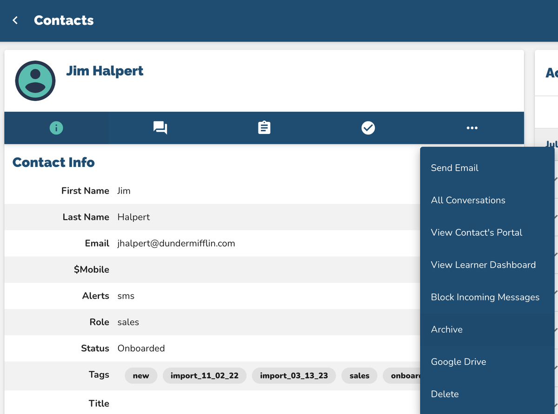
Task: Click the Title field label
Action: pos(99,403)
